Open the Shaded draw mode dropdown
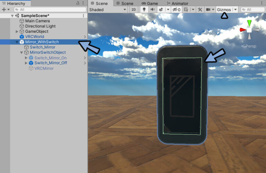266x173 pixels. pos(108,10)
